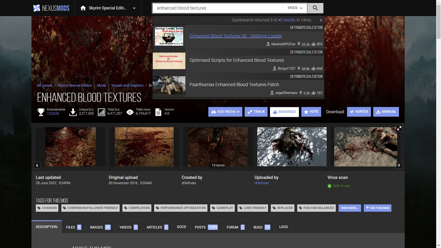Click the endorsements trophy icon

pyautogui.click(x=41, y=112)
